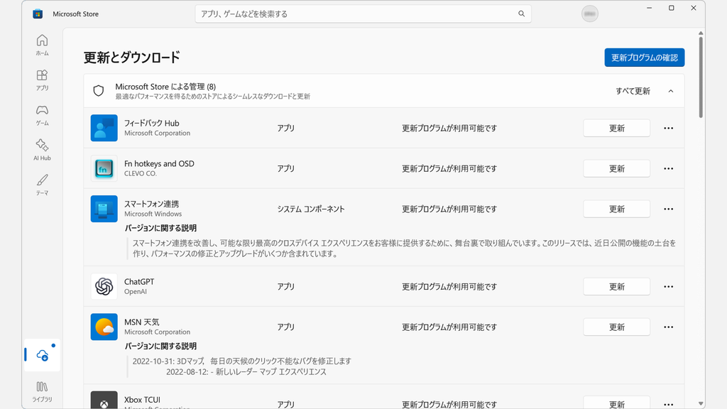Screen dimensions: 727x409
Task: Open more options for ChatGPT
Action: coord(668,287)
